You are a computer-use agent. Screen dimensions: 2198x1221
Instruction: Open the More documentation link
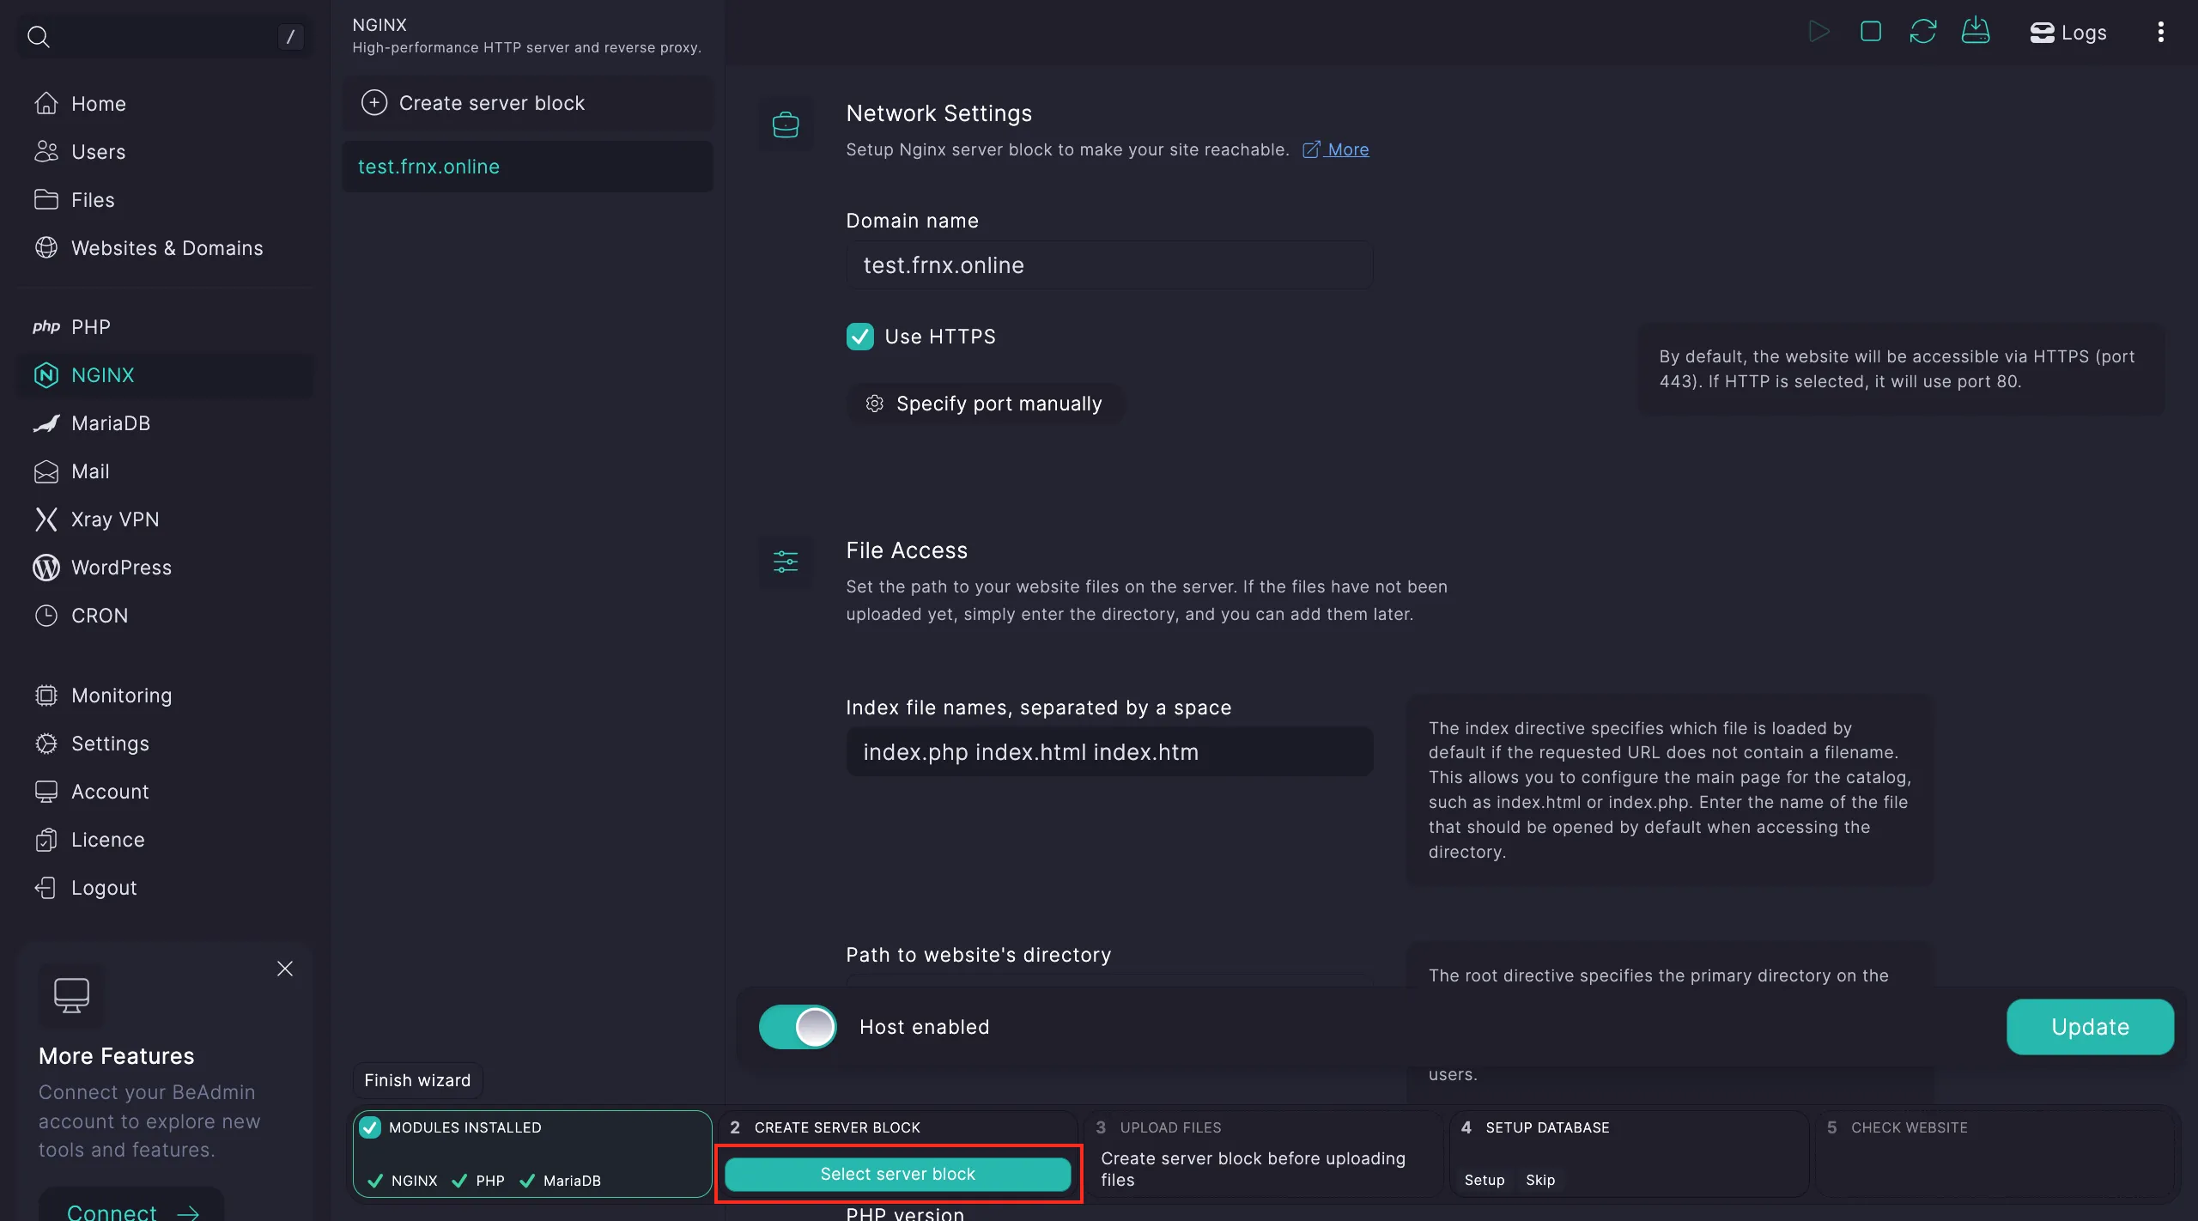click(x=1348, y=149)
